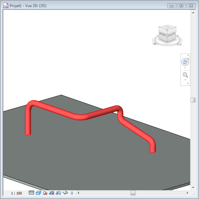
Task: Click the horizontal scrollbar left arrow
Action: coord(78,193)
